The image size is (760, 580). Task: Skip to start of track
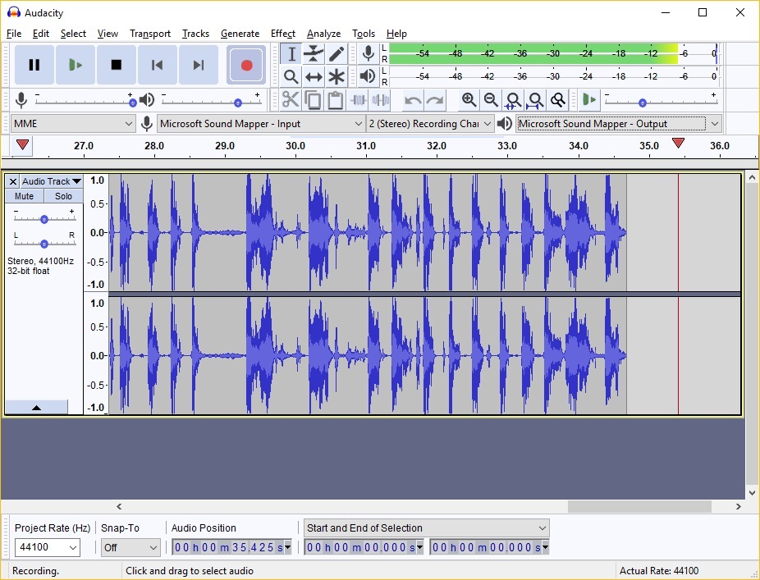[157, 65]
